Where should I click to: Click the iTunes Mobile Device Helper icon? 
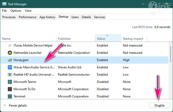[10, 45]
